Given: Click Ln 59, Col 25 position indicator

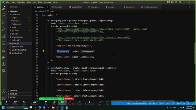Looking at the screenshot, I should [136, 104].
